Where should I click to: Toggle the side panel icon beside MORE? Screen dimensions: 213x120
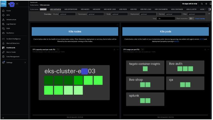(x=209, y=9)
